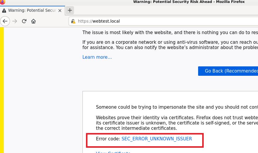Click the forward navigation arrow
Viewport: 258px width, 153px height.
click(x=15, y=21)
